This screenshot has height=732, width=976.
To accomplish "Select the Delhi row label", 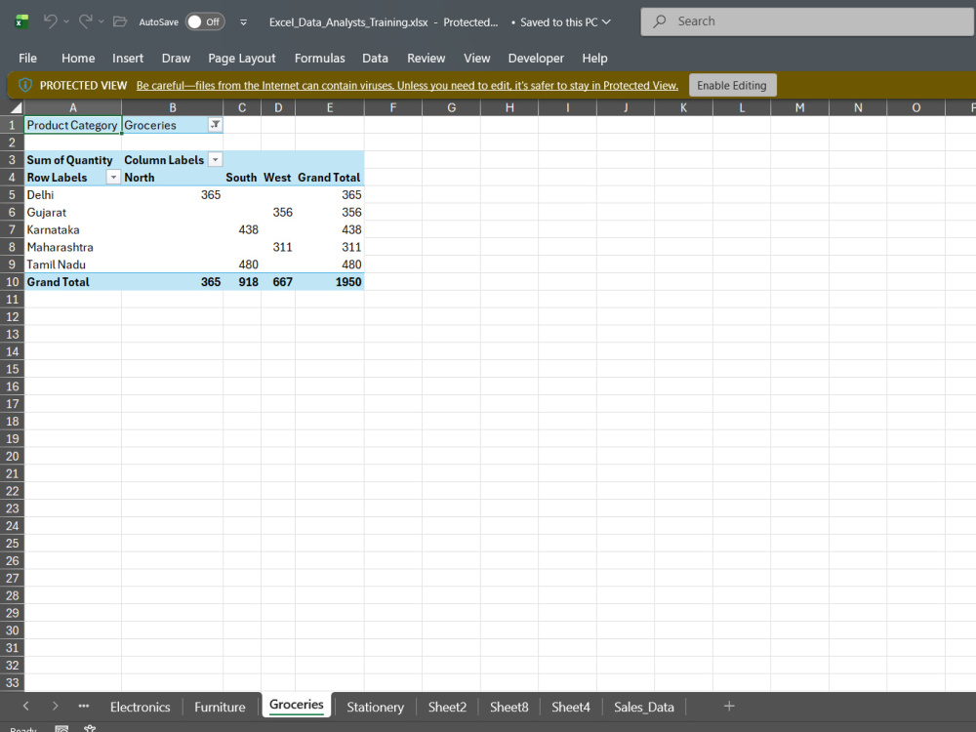I will coord(72,195).
